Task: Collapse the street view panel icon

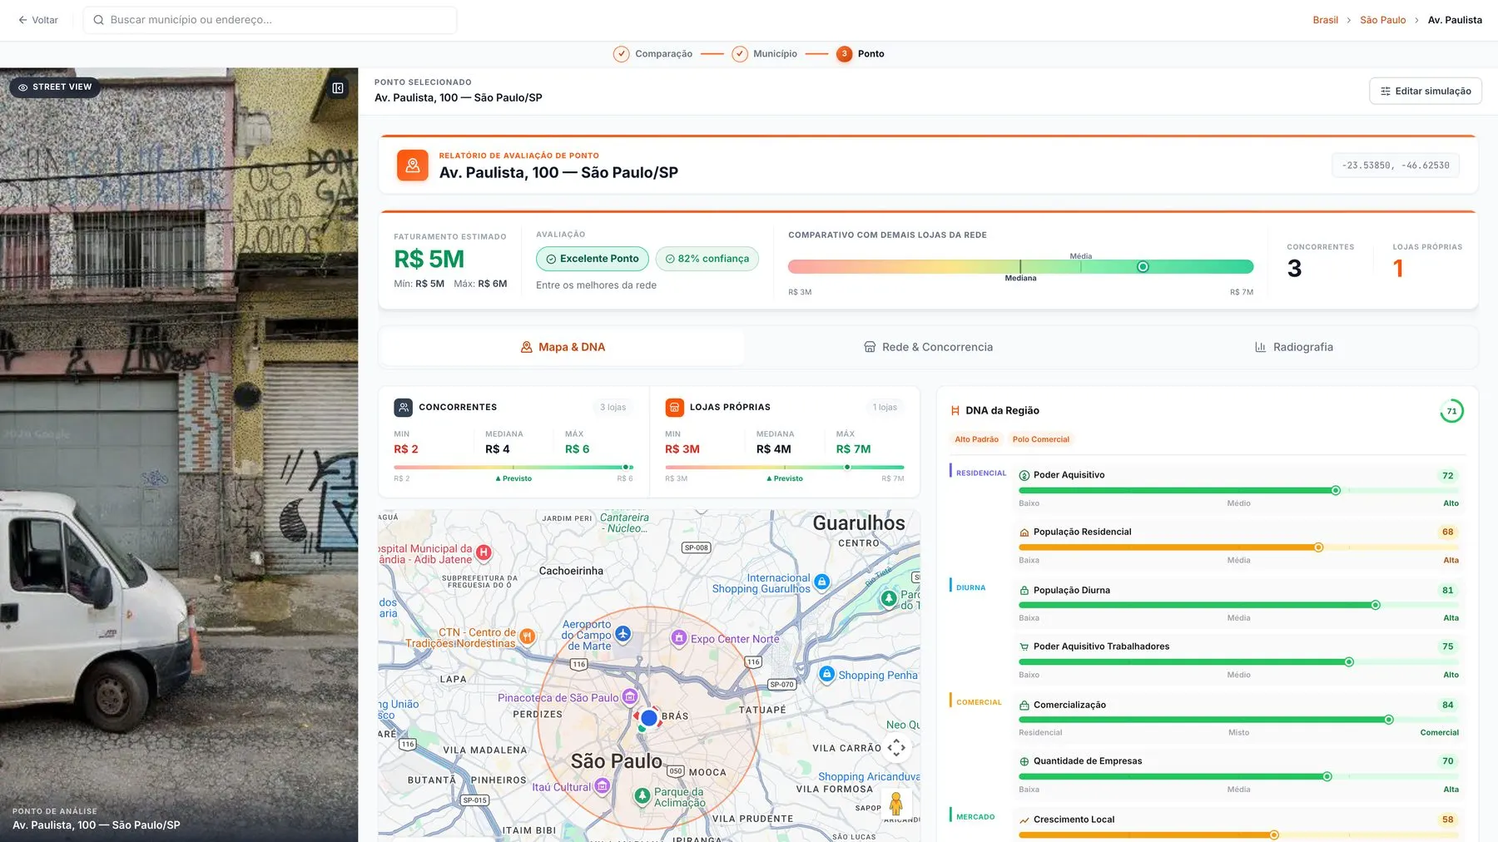Action: pos(338,88)
